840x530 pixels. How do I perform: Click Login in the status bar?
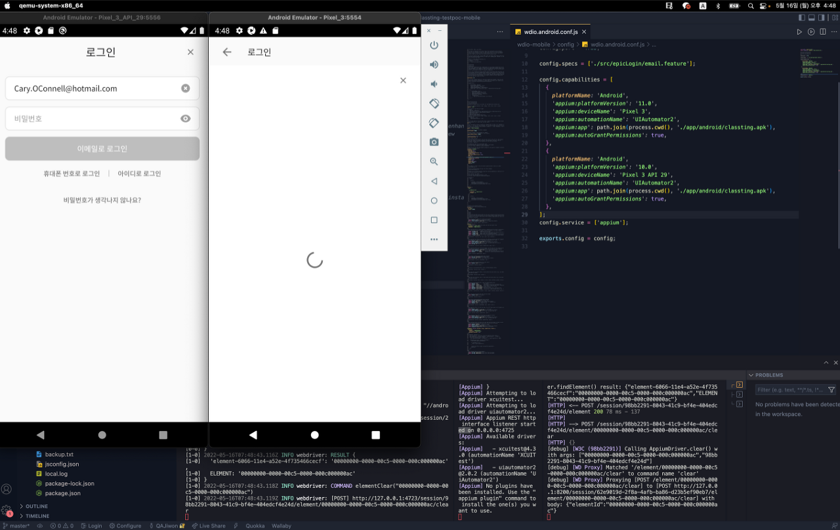pyautogui.click(x=91, y=525)
